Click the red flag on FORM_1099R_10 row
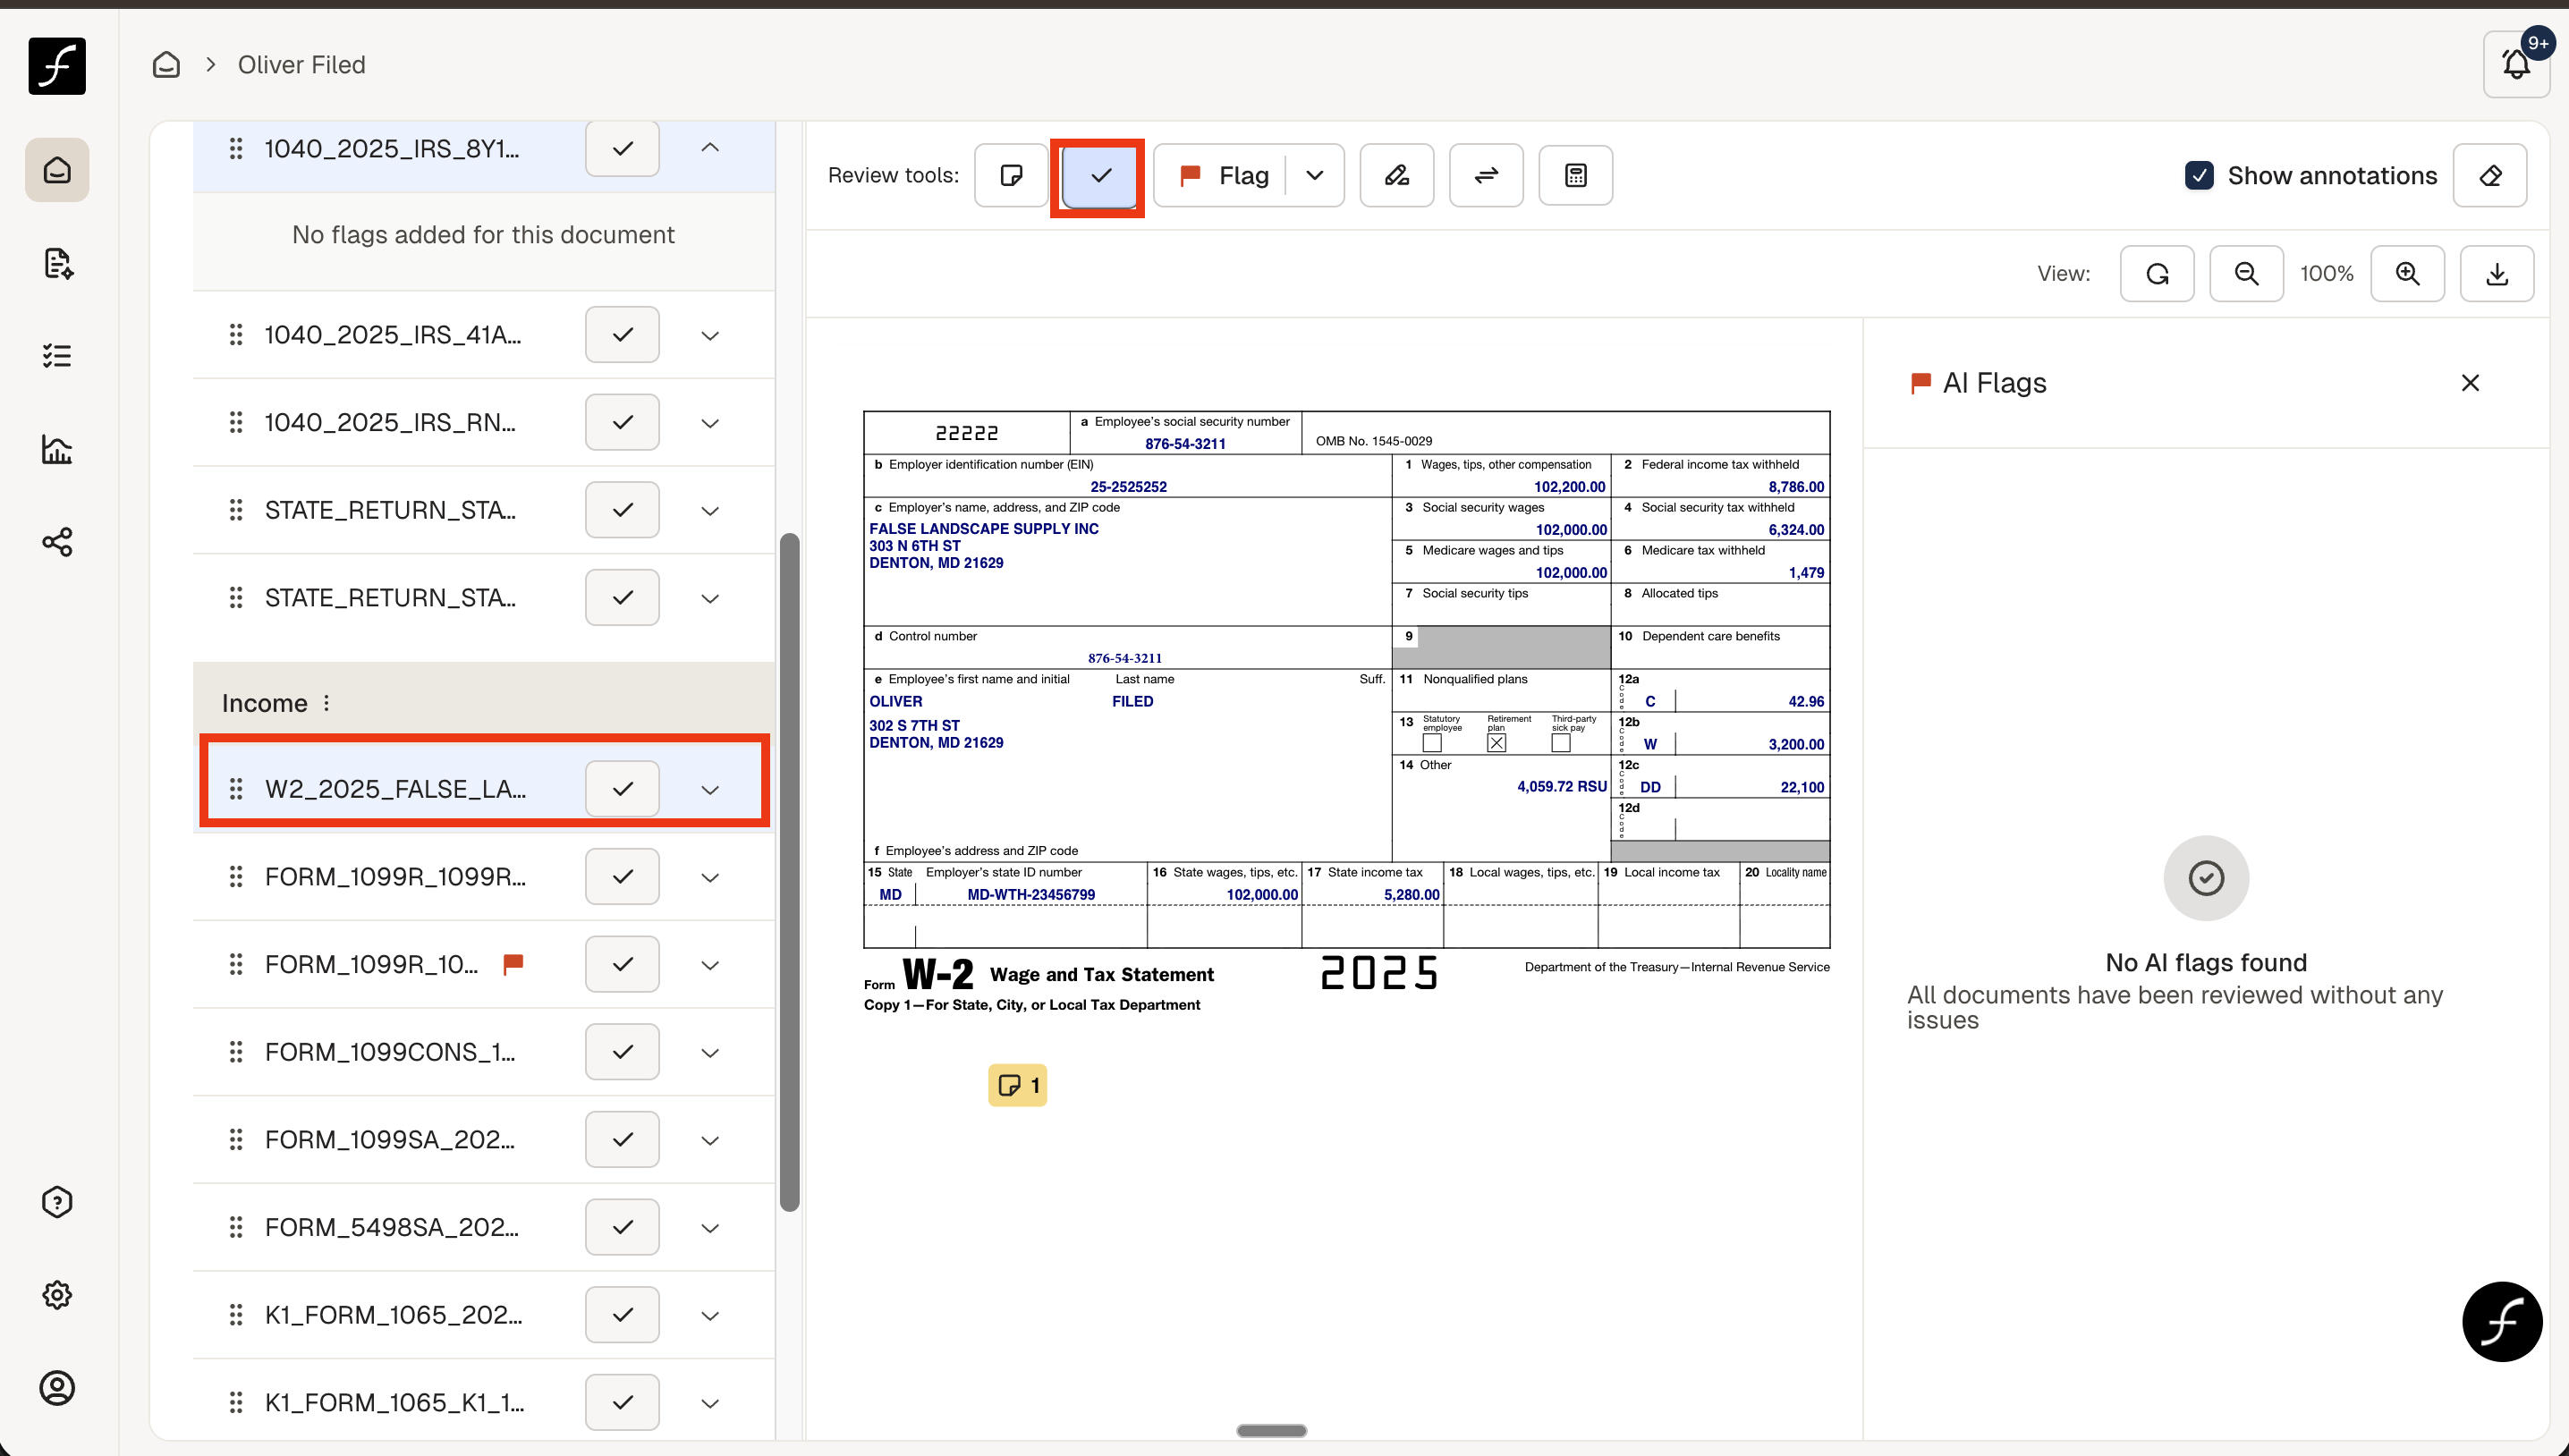The height and width of the screenshot is (1456, 2569). [513, 964]
